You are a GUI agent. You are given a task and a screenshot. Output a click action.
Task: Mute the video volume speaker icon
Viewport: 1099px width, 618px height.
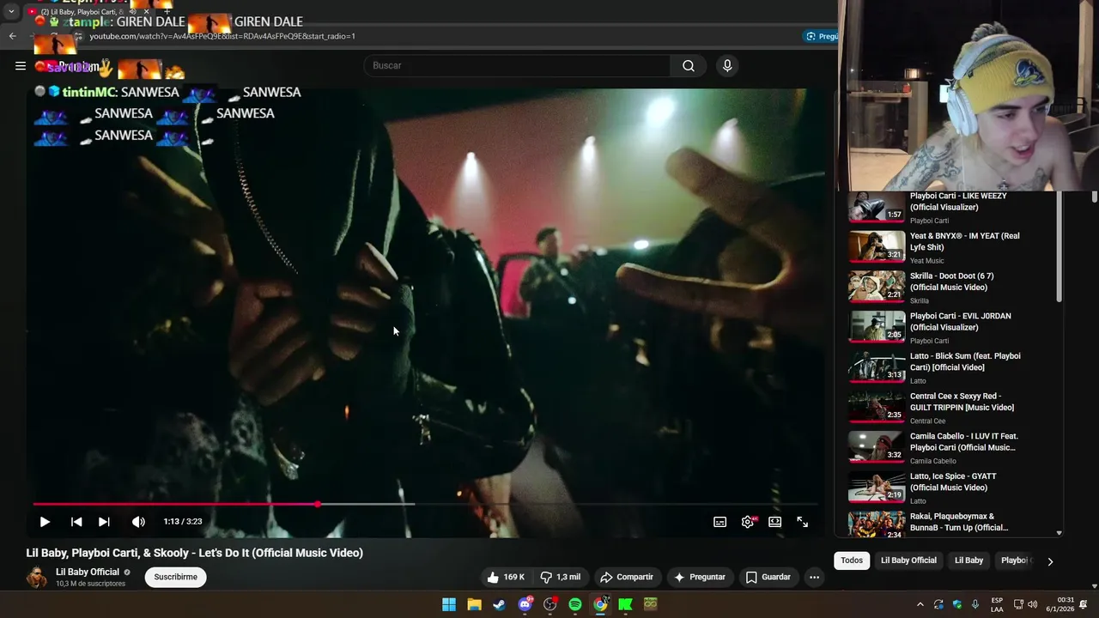click(138, 522)
